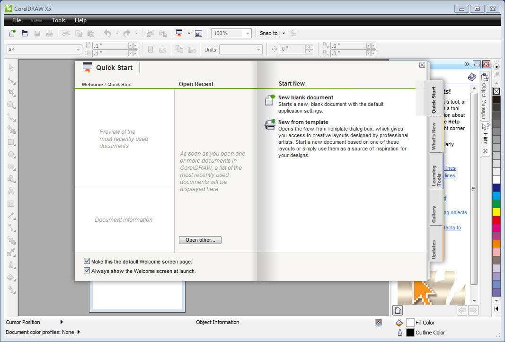Select the Shape tool in toolbox
Image resolution: width=505 pixels, height=342 pixels.
[x=11, y=80]
